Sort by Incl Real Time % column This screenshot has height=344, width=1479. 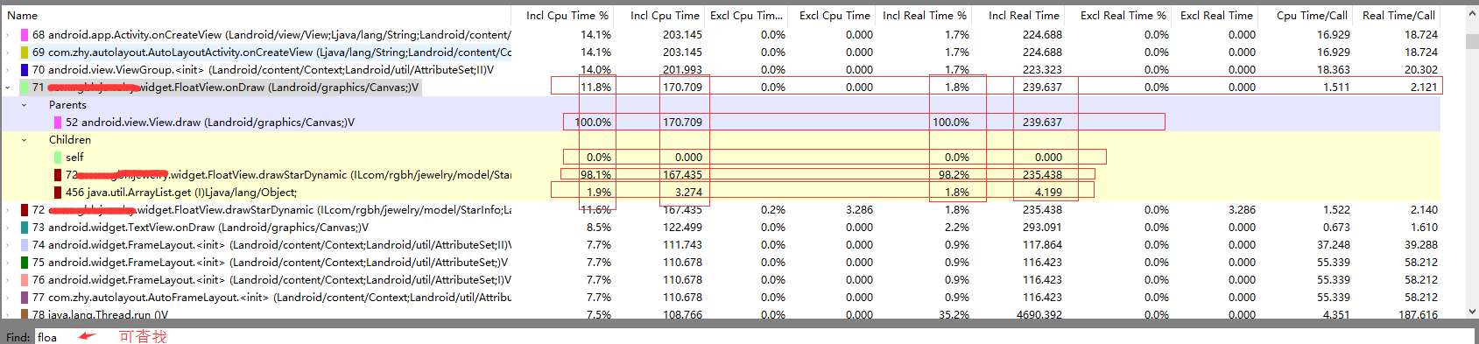926,16
